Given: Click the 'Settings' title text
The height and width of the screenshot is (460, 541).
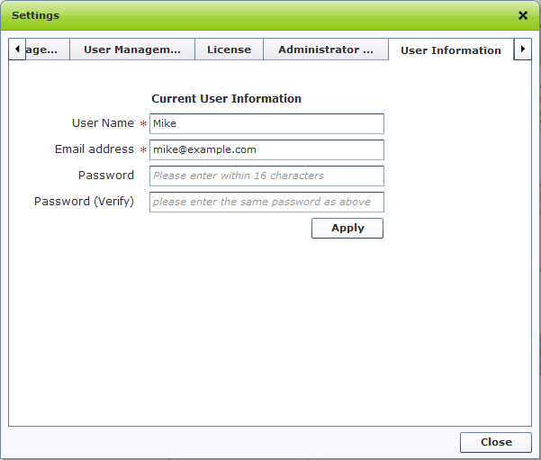Looking at the screenshot, I should 35,15.
